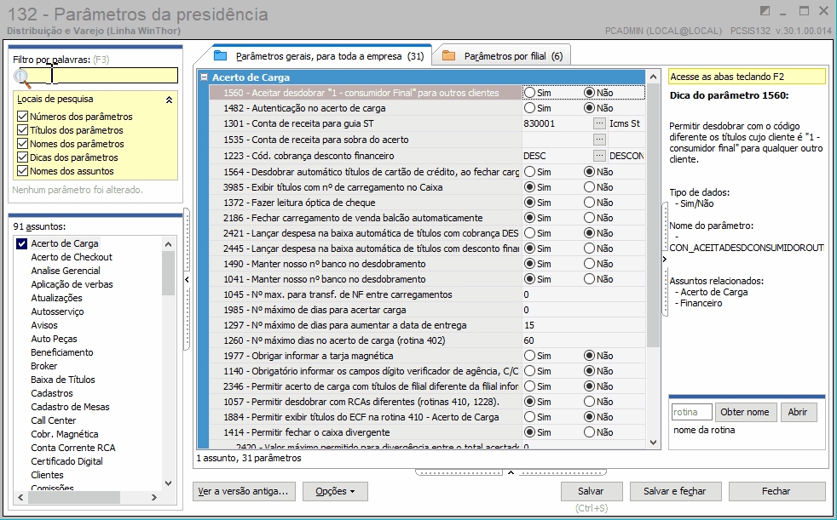
Task: Open lookup button for 1535 sobra do acerto
Action: point(599,140)
